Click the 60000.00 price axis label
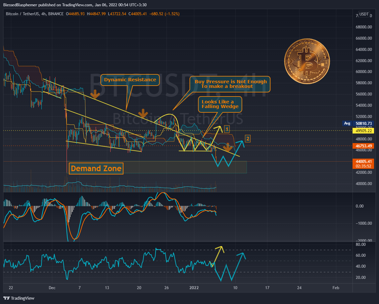The width and height of the screenshot is (379, 304). click(363, 72)
